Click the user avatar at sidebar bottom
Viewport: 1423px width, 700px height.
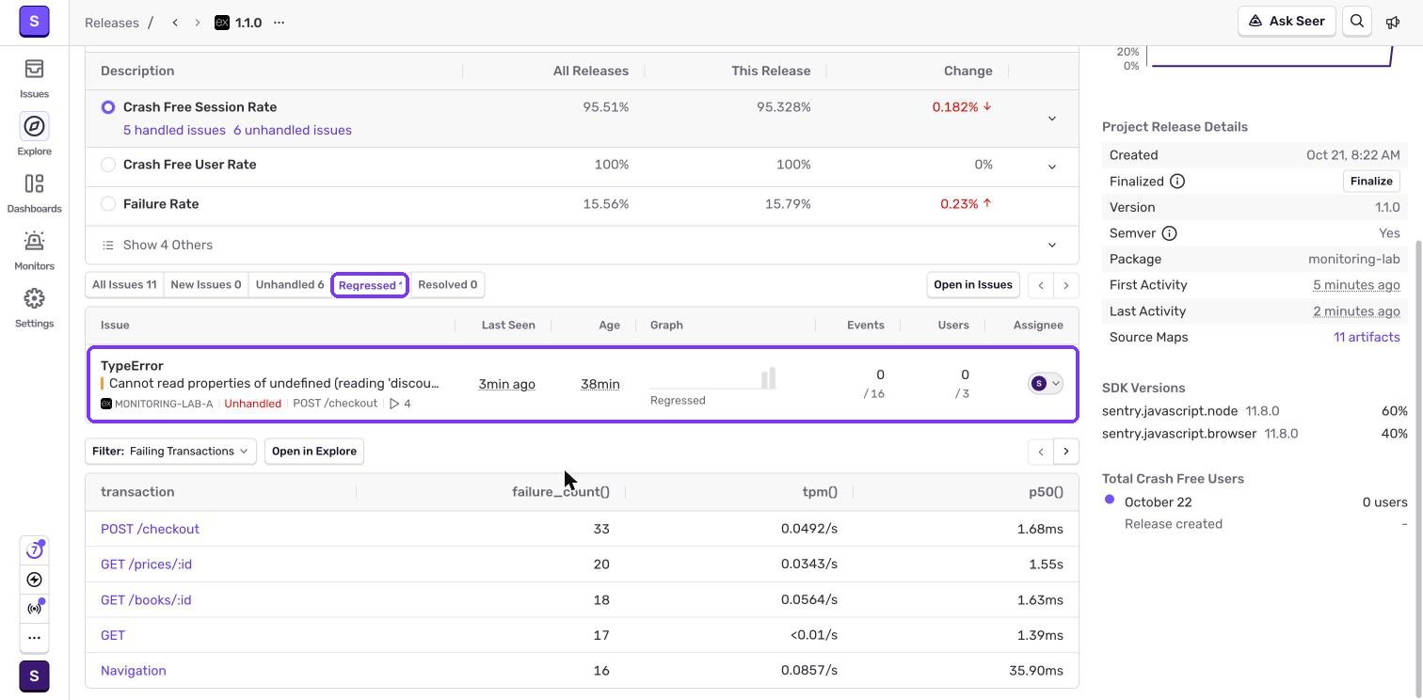click(34, 676)
